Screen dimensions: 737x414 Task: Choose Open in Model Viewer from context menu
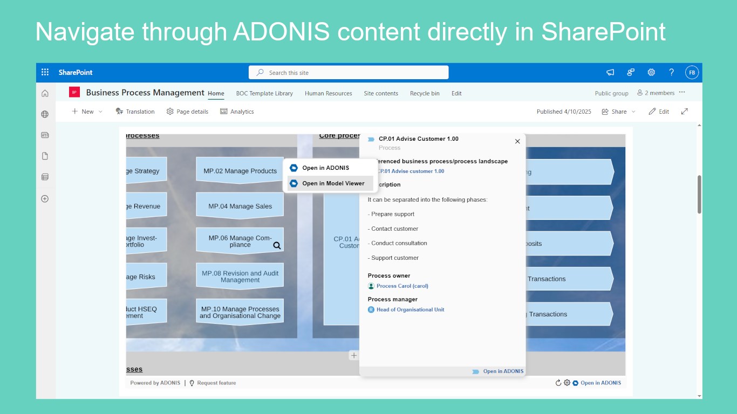pos(330,183)
